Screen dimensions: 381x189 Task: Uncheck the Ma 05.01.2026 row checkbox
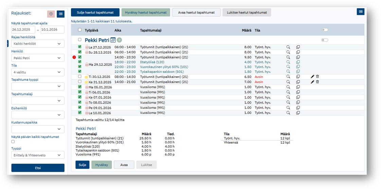[80, 87]
